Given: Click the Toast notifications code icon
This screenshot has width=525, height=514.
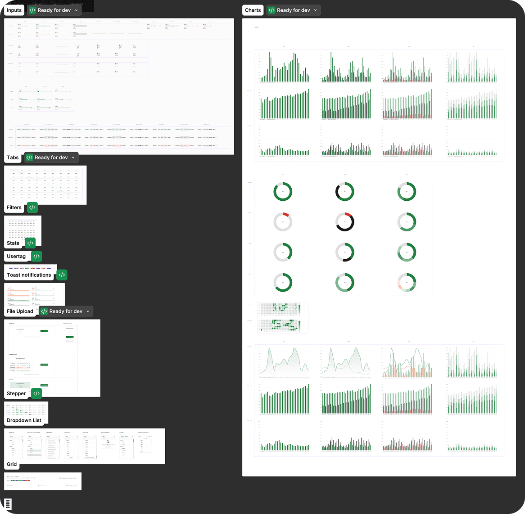Looking at the screenshot, I should (x=62, y=275).
